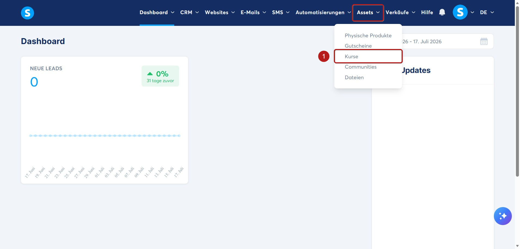This screenshot has height=249, width=520.
Task: Collapse the Assets dropdown arrow
Action: [378, 12]
